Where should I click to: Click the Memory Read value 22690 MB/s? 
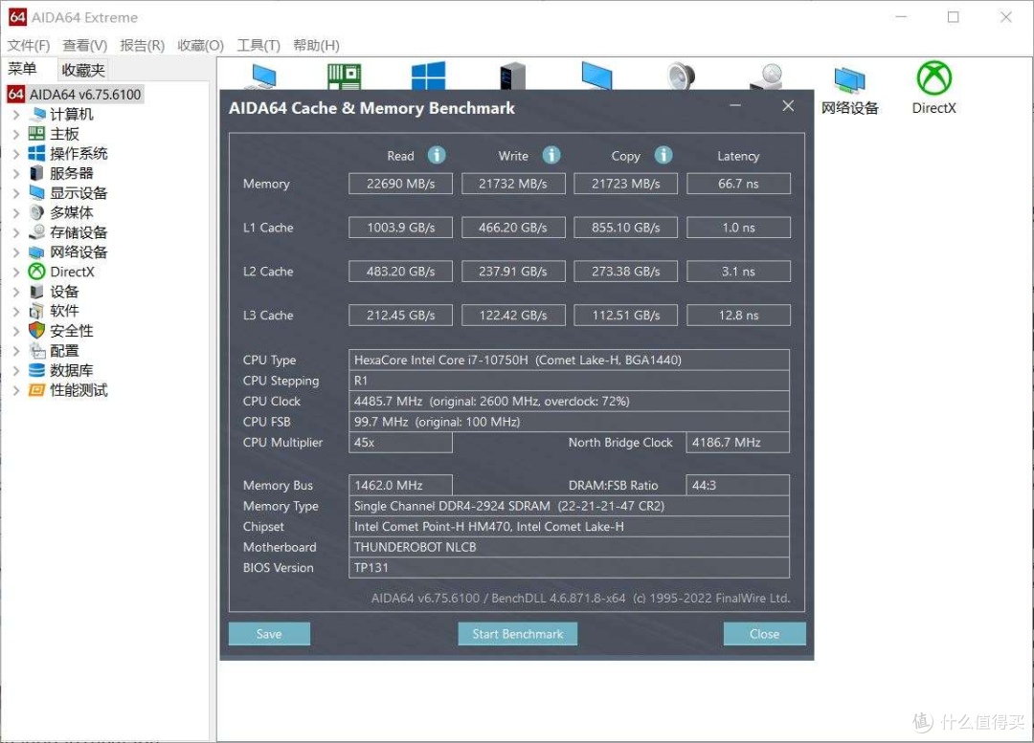point(401,184)
